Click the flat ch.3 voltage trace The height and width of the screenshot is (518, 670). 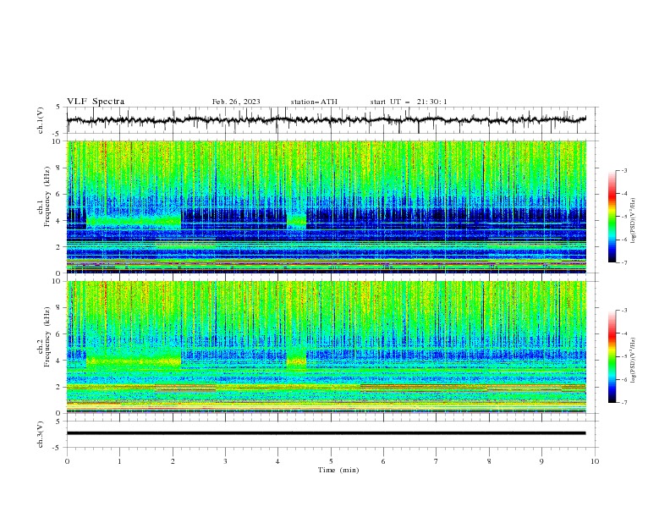tap(326, 433)
